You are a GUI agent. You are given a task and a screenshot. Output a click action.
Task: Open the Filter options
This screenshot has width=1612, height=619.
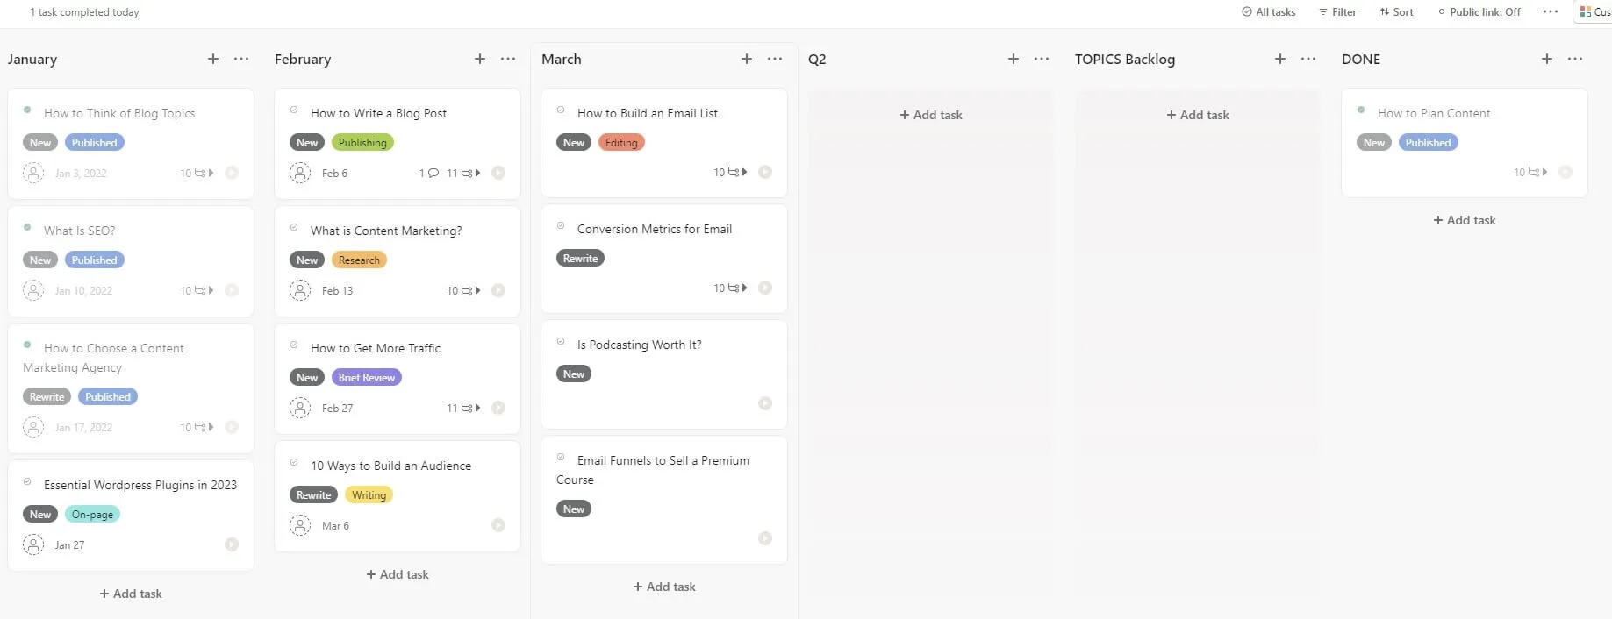1337,11
